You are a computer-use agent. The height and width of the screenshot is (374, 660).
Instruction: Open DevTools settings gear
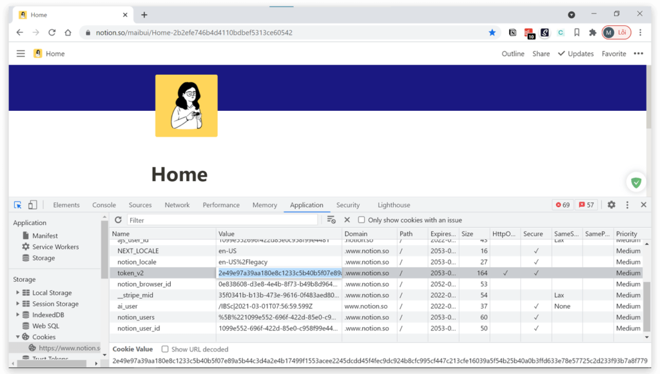tap(611, 205)
